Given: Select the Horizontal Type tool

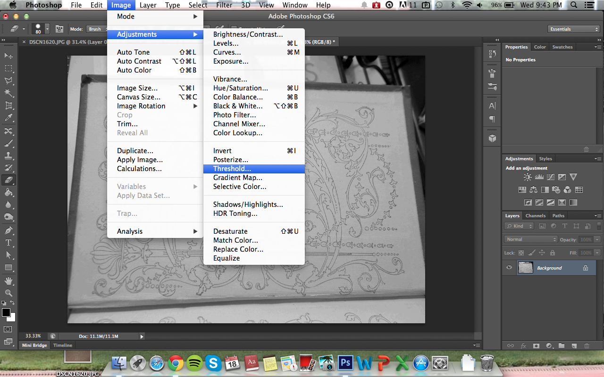Looking at the screenshot, I should [x=8, y=243].
